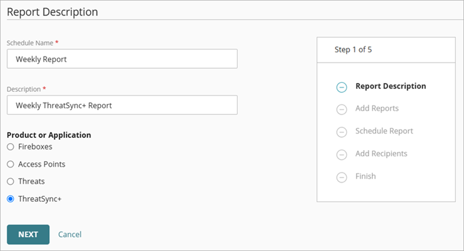
Task: Click the Schedule Name input field
Action: [122, 59]
